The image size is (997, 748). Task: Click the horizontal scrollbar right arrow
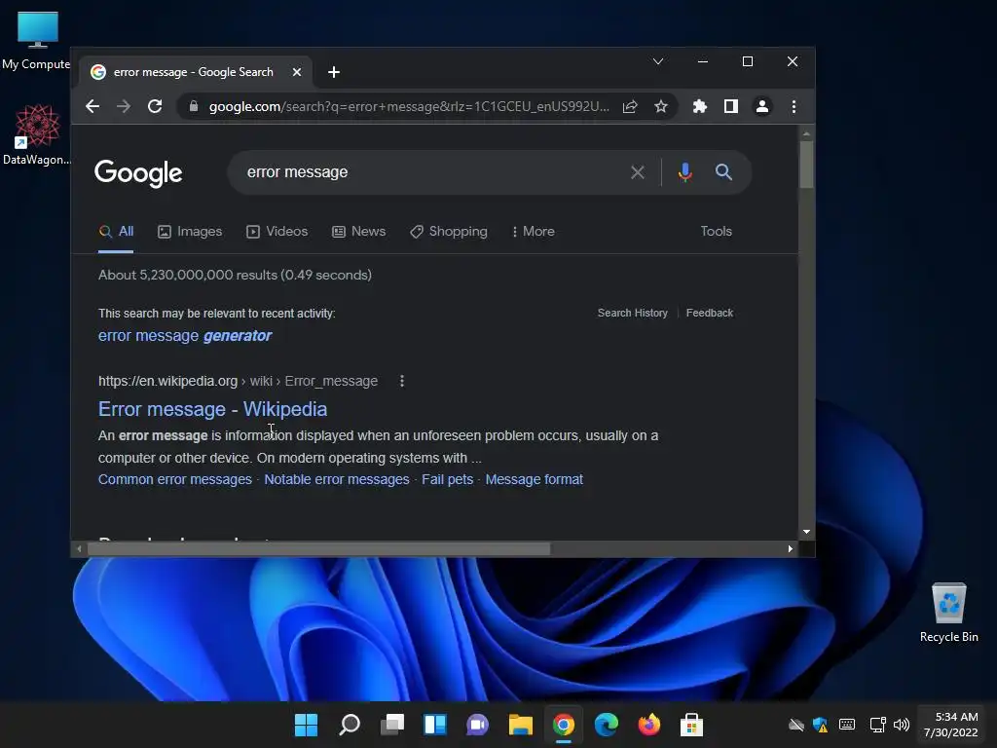point(791,549)
